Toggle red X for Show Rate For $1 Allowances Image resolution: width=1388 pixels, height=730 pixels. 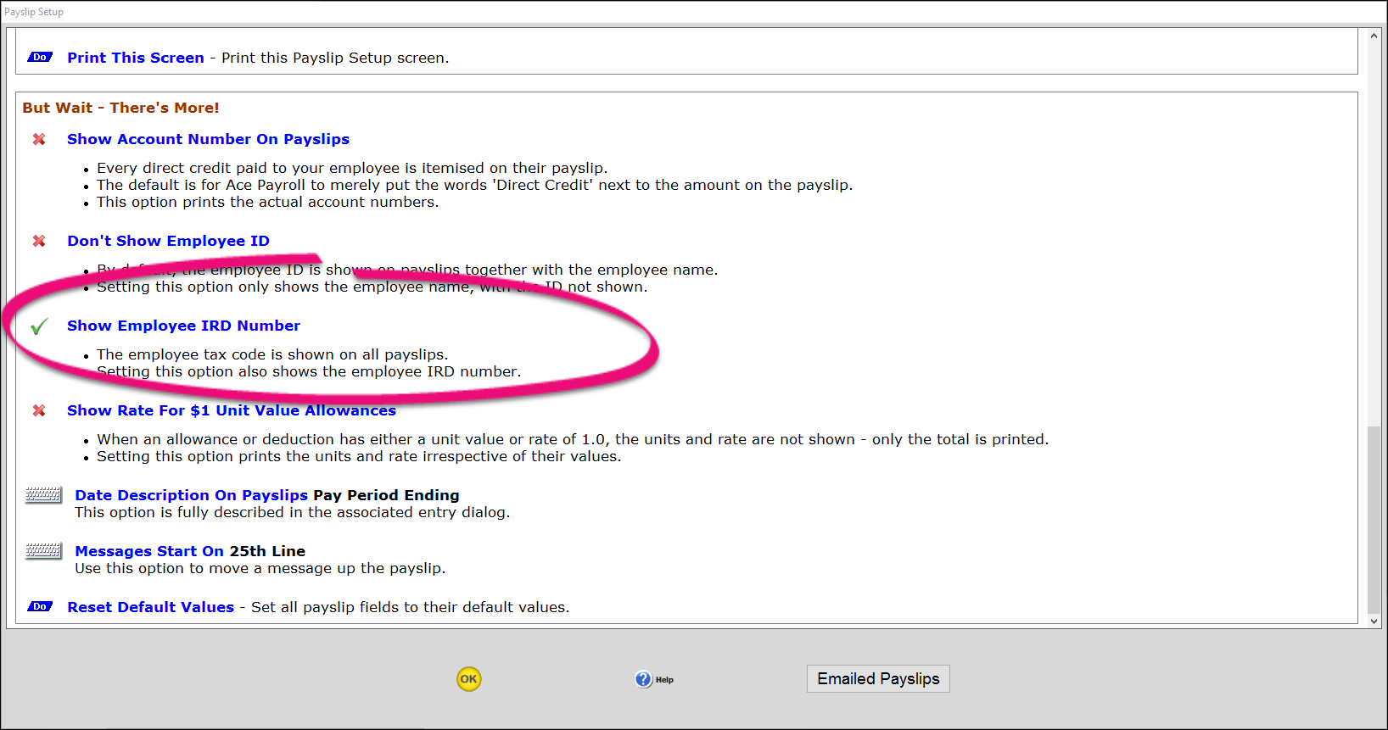[39, 410]
